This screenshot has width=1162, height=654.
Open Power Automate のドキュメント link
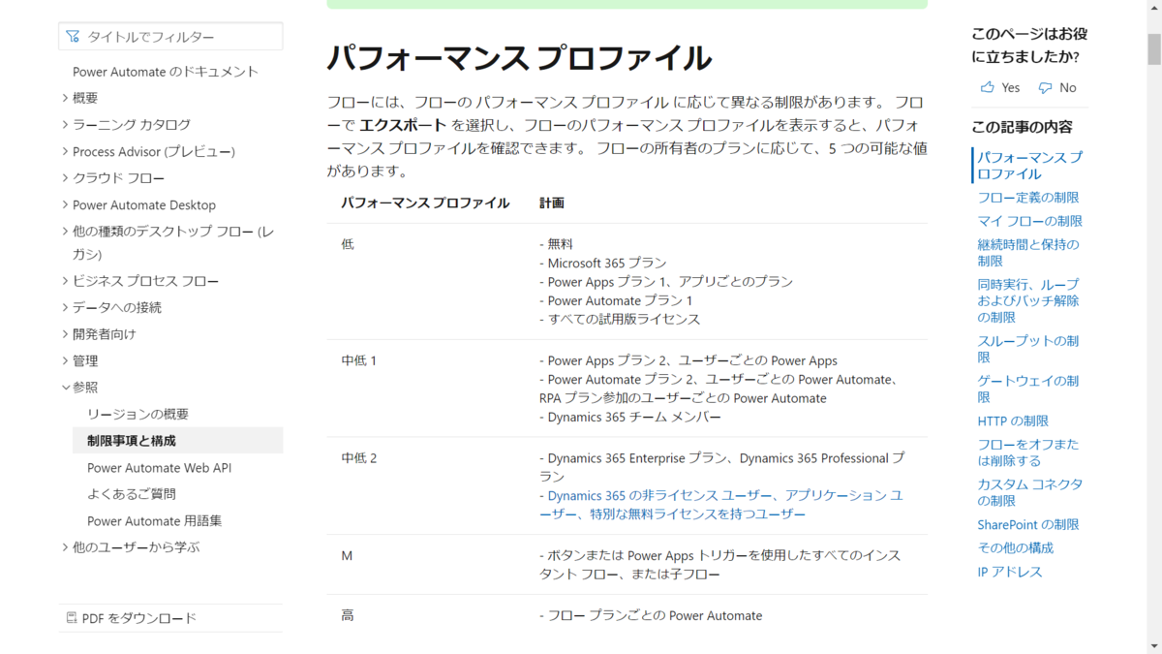[x=166, y=72]
